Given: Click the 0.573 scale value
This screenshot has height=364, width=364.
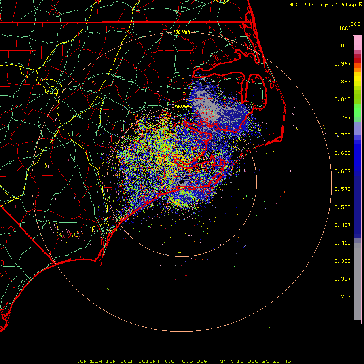Looking at the screenshot, I should coord(343,189).
